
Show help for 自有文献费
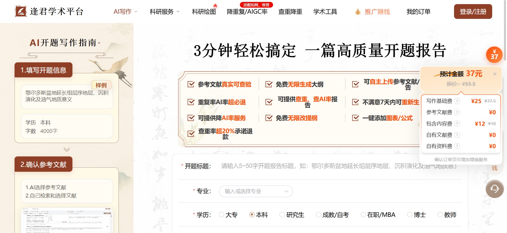[457, 135]
